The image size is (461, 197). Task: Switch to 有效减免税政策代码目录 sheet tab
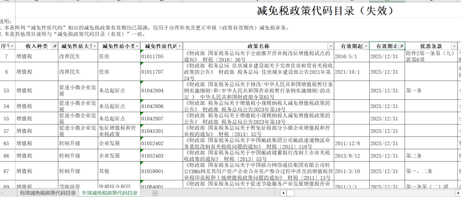[48, 193]
